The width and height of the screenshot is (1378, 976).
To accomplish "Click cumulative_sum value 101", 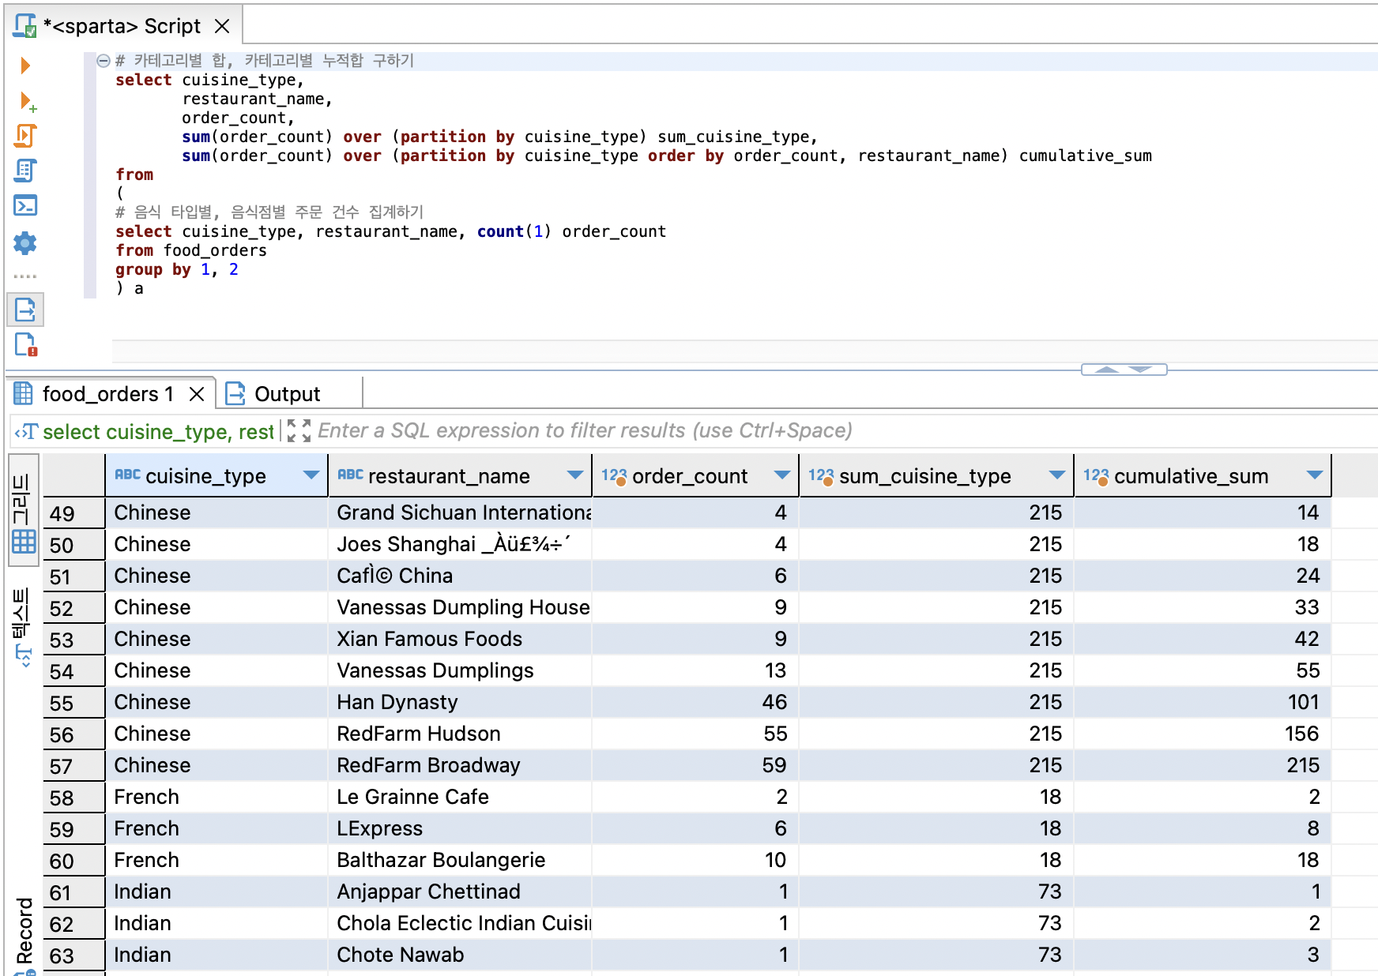I will (1203, 702).
